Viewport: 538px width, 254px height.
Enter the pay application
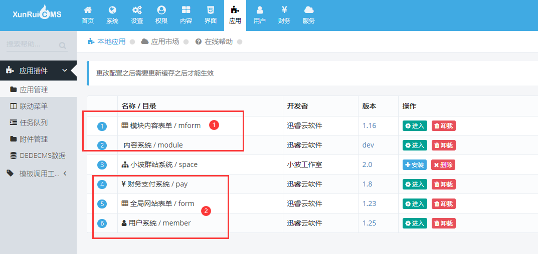[x=415, y=184]
